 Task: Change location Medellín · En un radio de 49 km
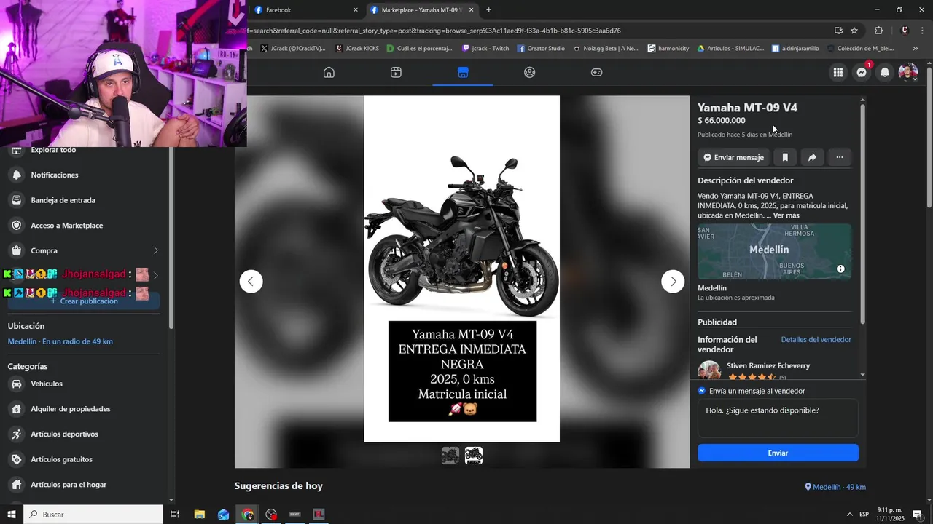tap(60, 341)
